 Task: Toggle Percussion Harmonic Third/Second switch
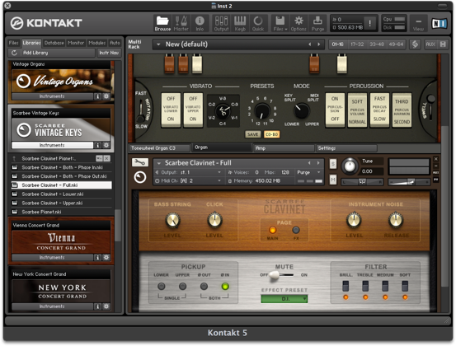point(402,110)
